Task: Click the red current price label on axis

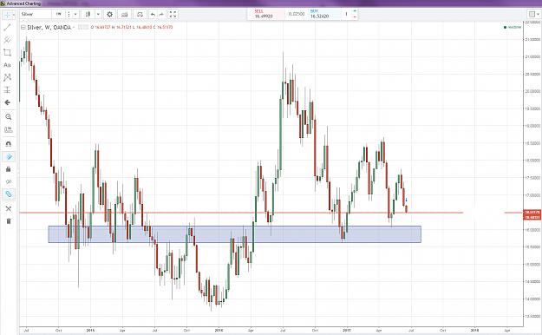Action: click(532, 212)
